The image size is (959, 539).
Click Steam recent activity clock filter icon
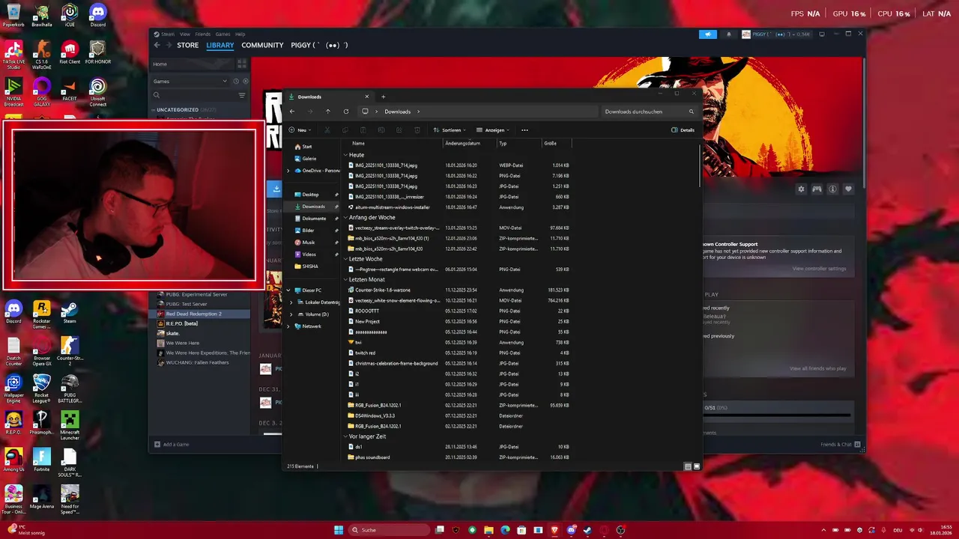coord(235,81)
